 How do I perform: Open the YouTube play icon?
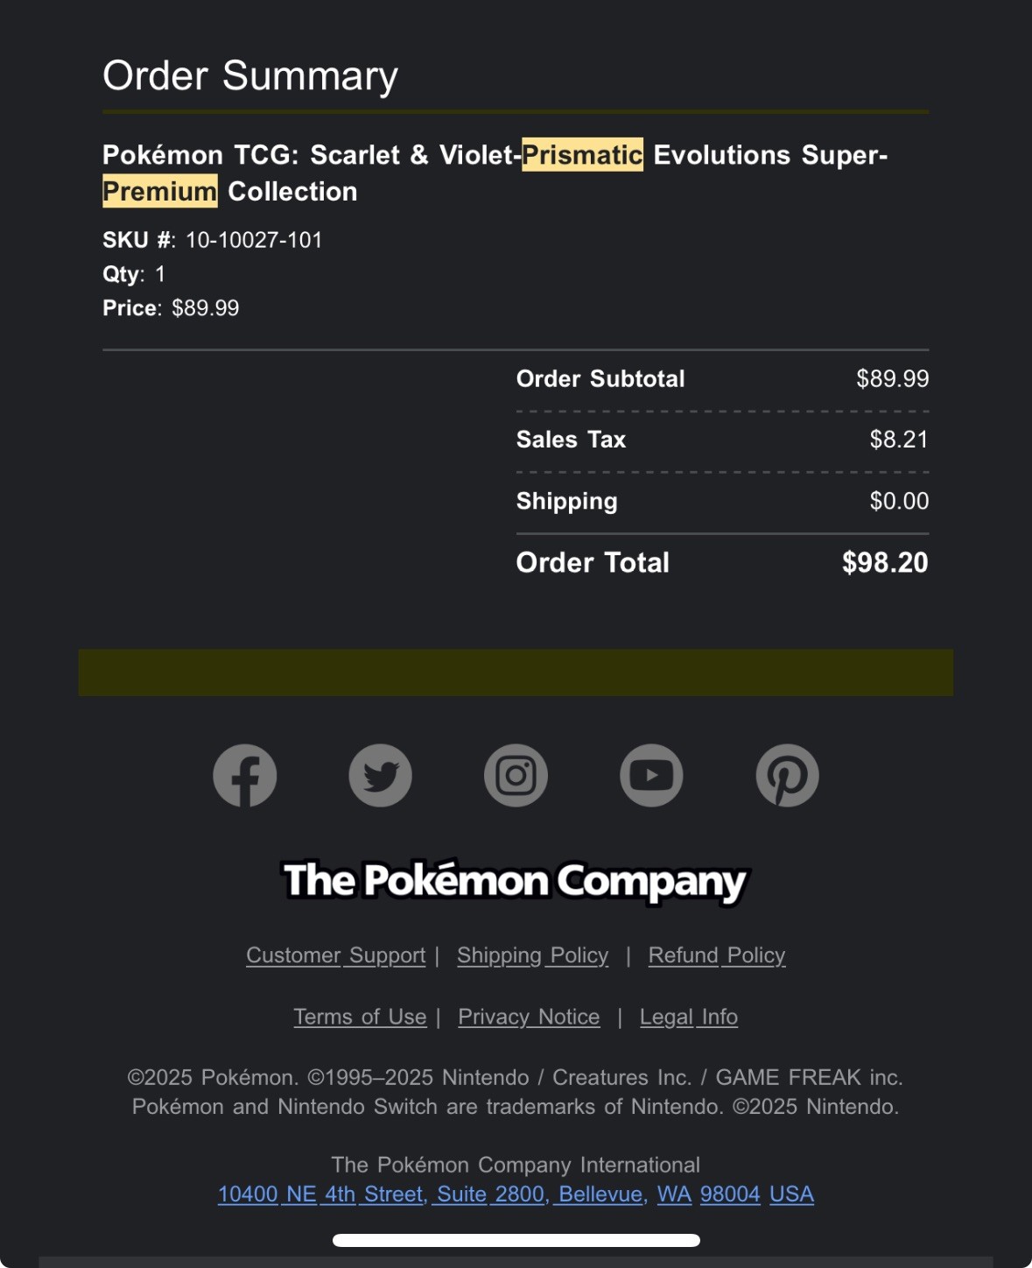652,776
